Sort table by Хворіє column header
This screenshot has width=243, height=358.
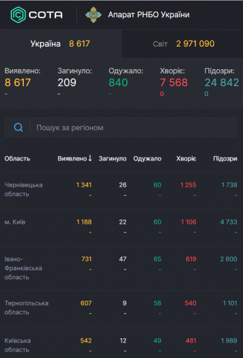coord(186,159)
